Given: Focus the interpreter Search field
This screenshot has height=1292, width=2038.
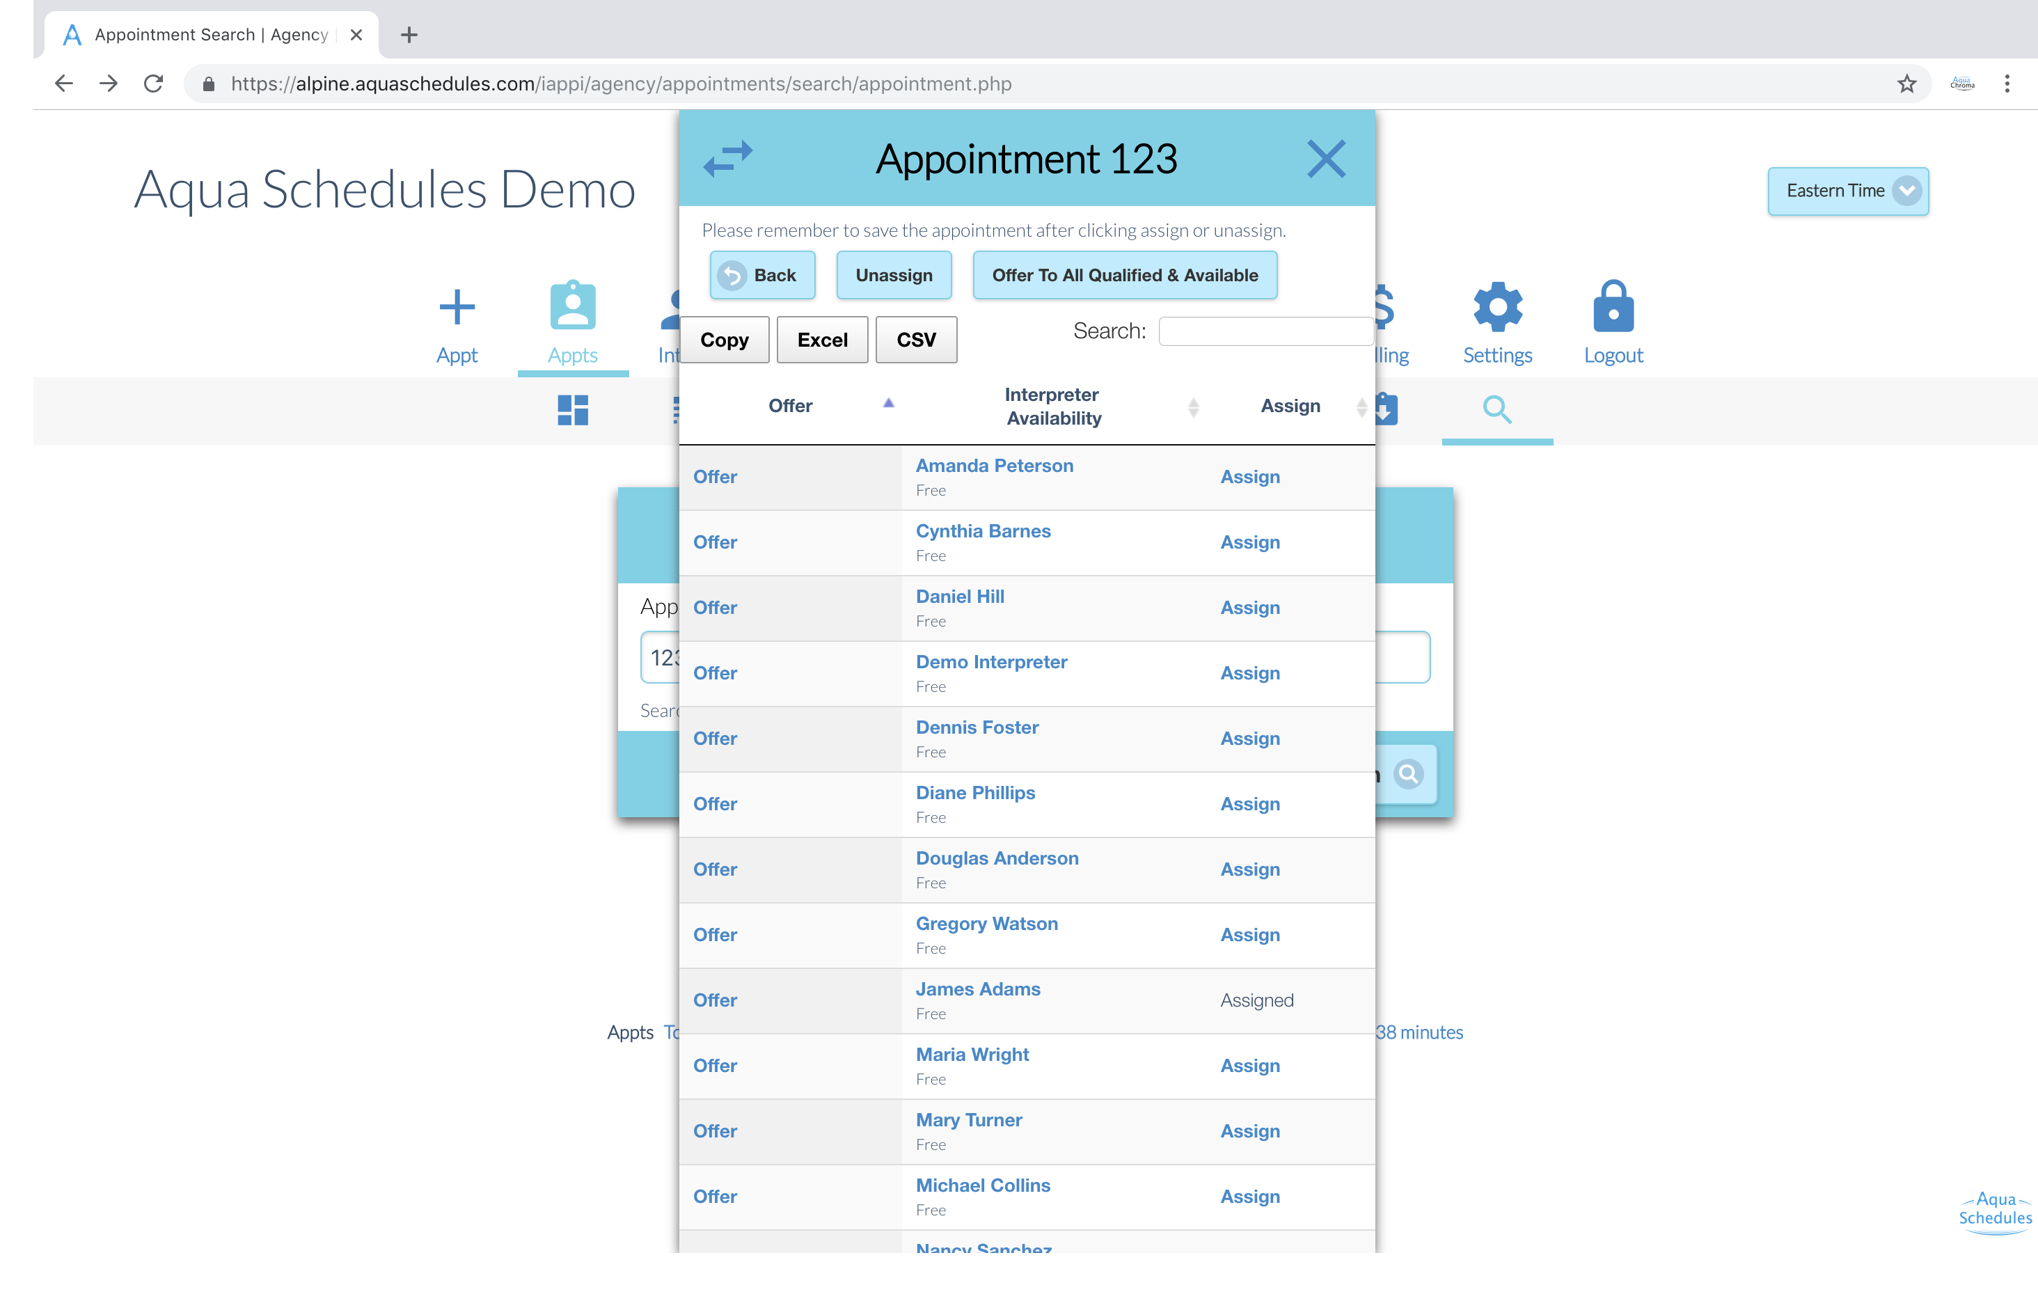Looking at the screenshot, I should [1265, 331].
